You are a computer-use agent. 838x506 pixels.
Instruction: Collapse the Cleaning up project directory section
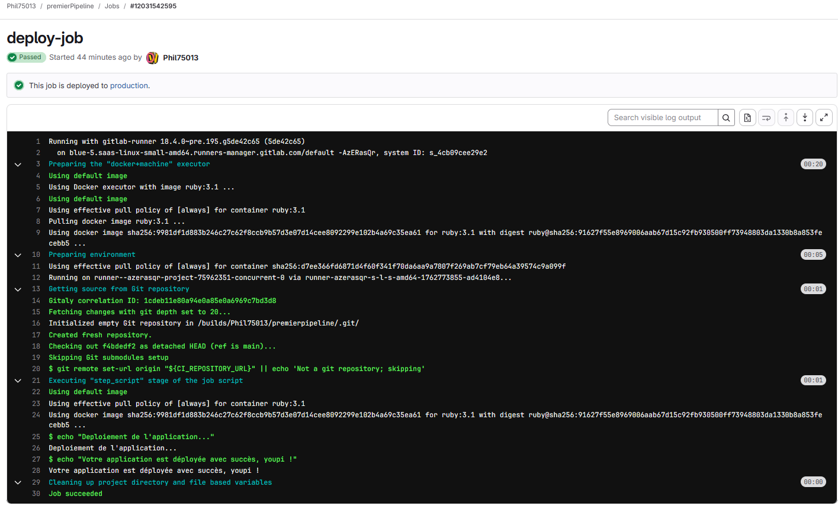18,482
